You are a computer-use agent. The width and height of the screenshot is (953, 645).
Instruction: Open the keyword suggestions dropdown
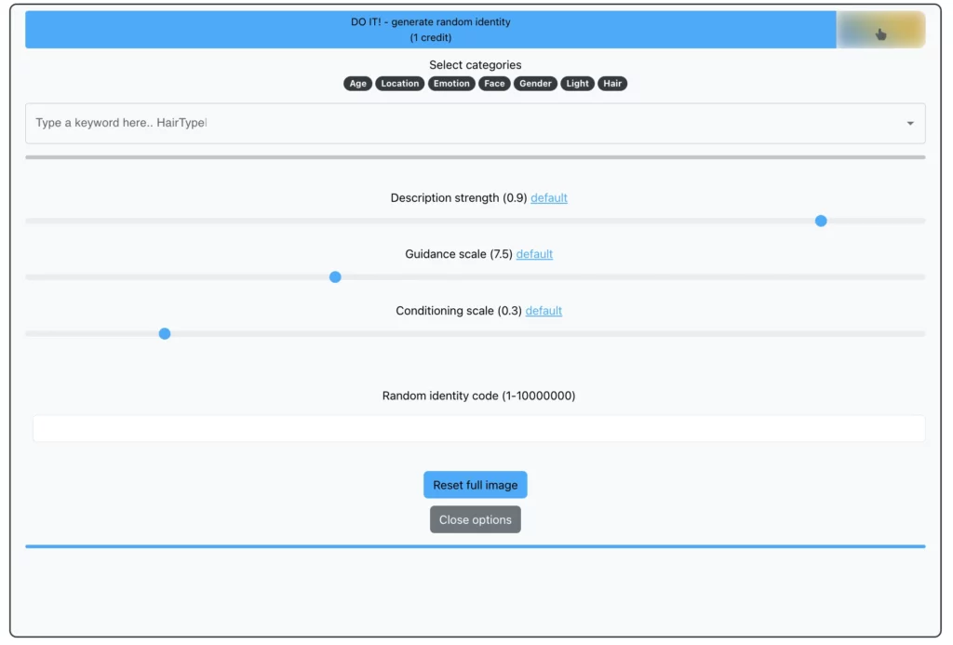910,122
